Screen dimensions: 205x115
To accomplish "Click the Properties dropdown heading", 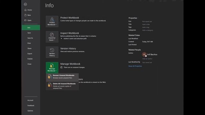I will click(133, 18).
